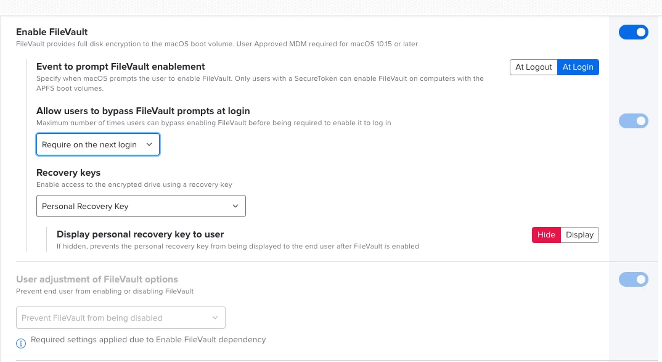The image size is (662, 362).
Task: Click chevron arrow in Require on next login box
Action: click(149, 144)
